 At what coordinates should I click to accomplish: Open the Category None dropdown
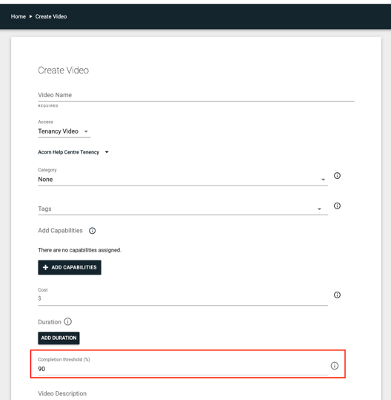[x=183, y=180]
